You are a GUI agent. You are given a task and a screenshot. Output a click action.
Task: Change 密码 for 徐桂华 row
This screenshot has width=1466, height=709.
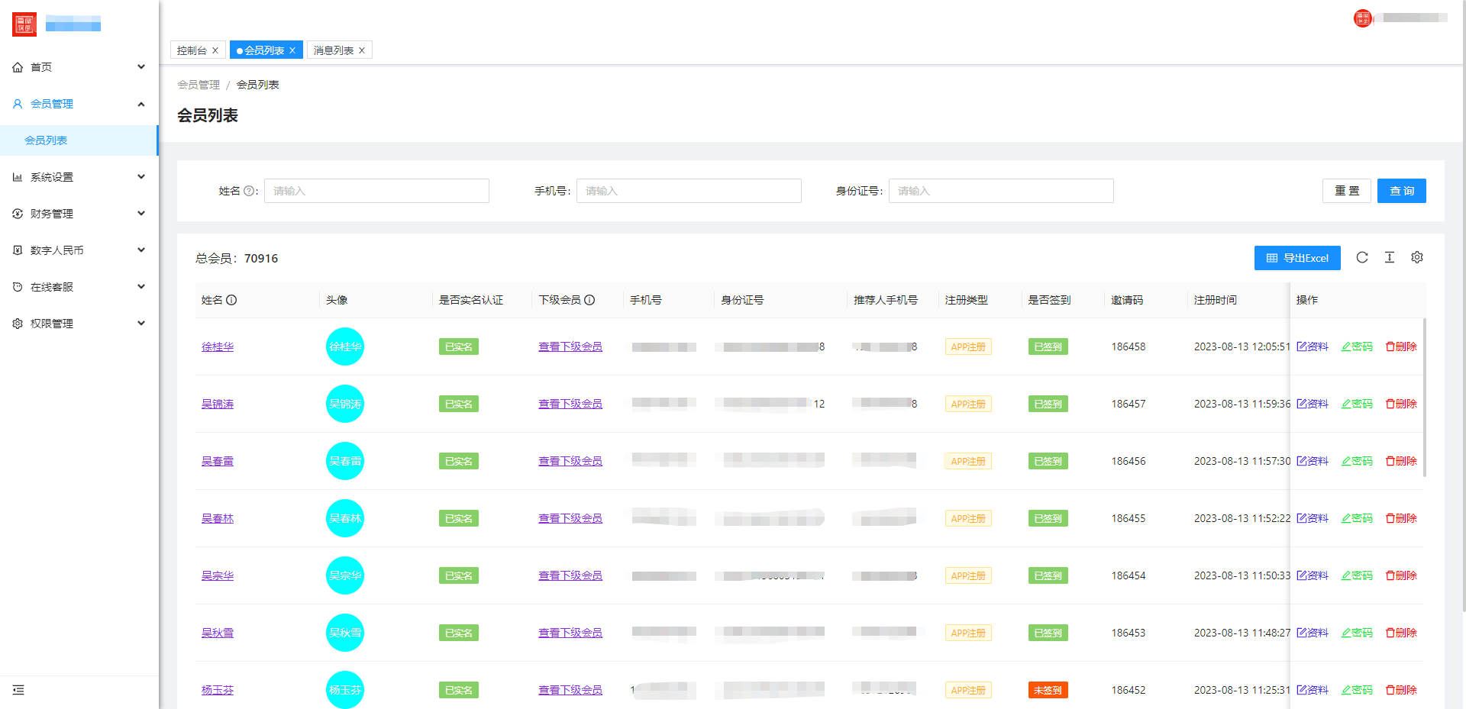1357,346
